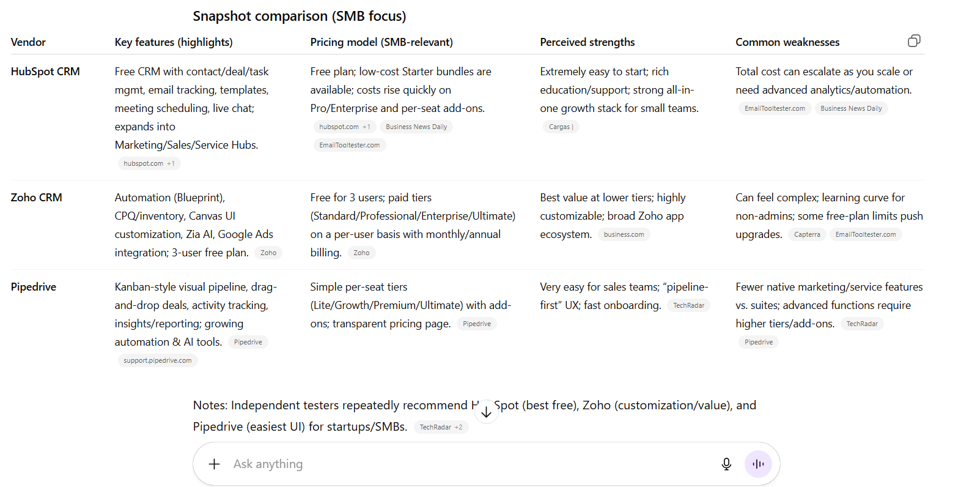This screenshot has width=961, height=487.
Task: Open Pipedrive source chip in Pricing column
Action: tap(477, 324)
